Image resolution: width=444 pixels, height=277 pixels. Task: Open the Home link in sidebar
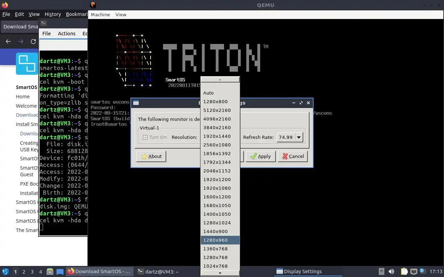(x=23, y=97)
